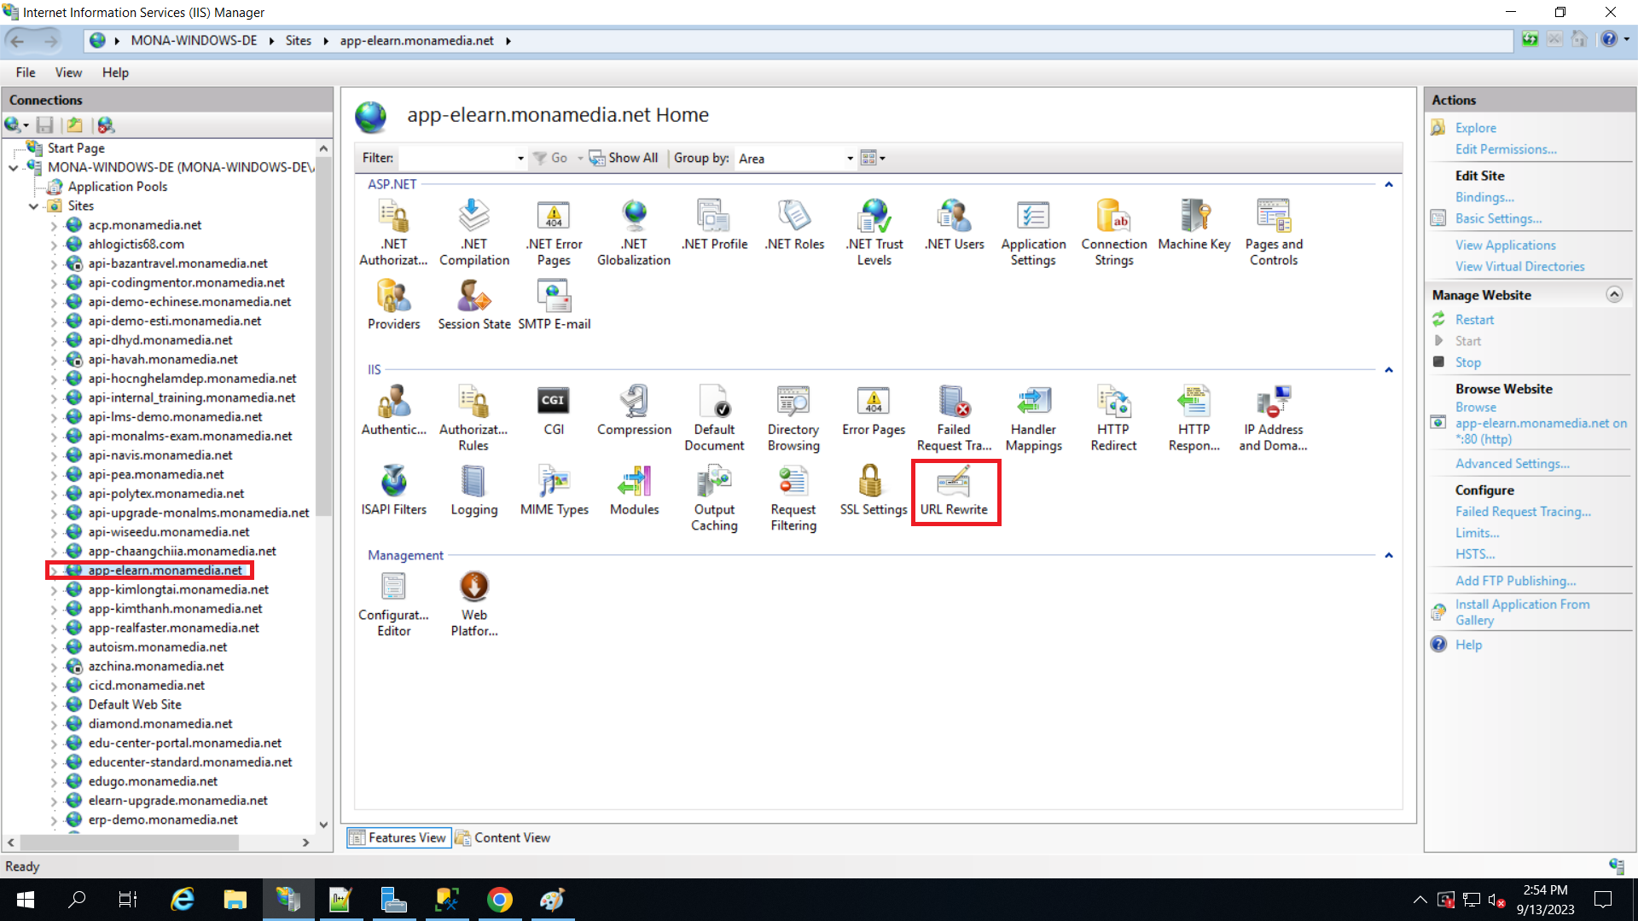The width and height of the screenshot is (1638, 921).
Task: Select Application Pools in the tree
Action: tap(118, 187)
